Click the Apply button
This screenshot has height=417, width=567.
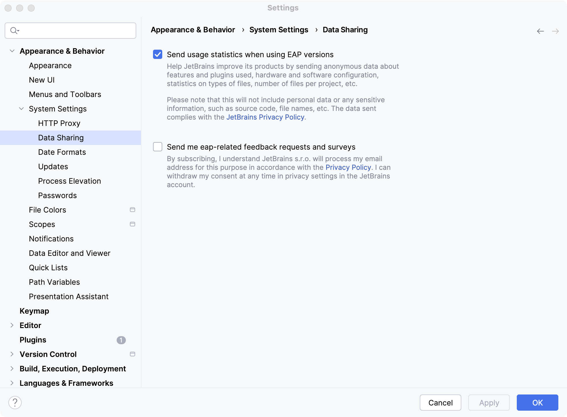(x=489, y=402)
